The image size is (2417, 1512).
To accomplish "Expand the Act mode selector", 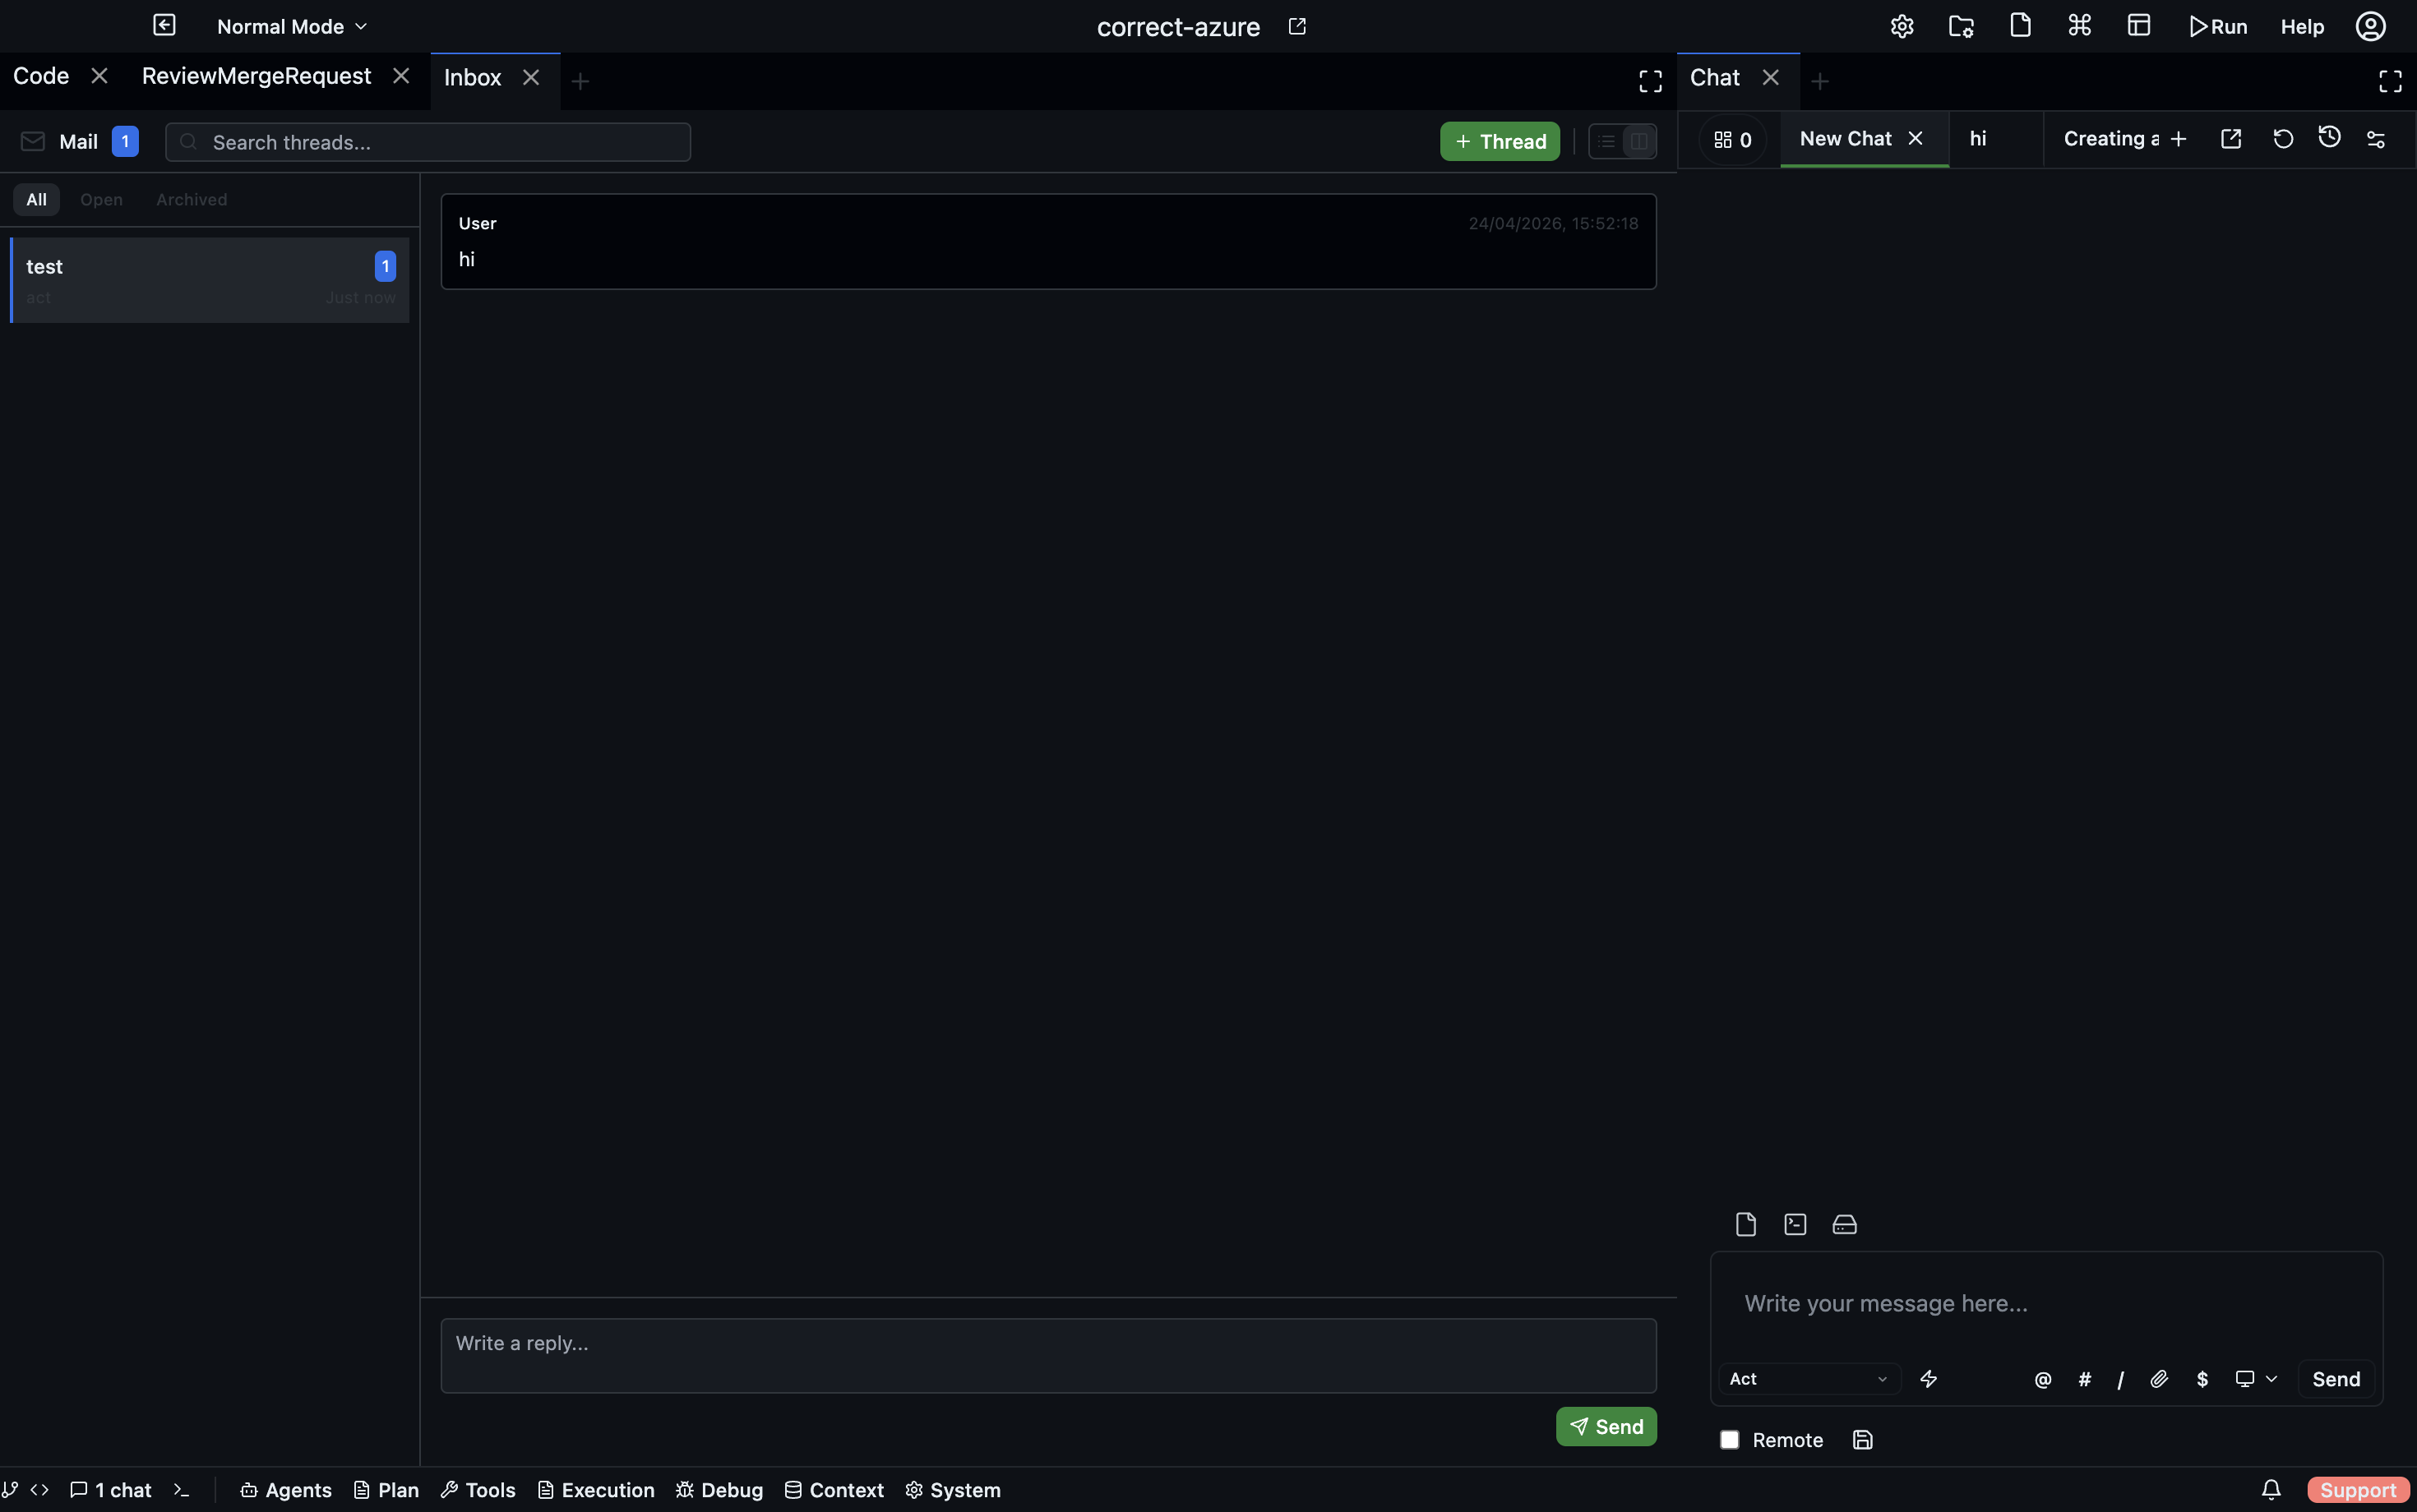I will tap(1808, 1379).
